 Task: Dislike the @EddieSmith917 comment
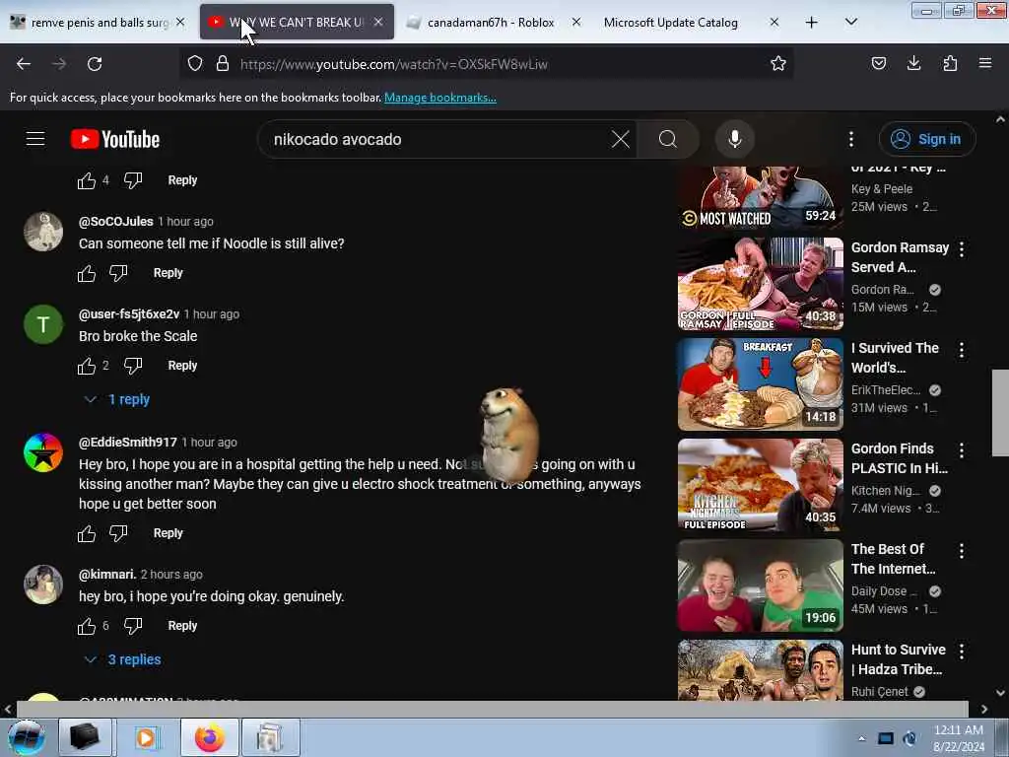[118, 533]
